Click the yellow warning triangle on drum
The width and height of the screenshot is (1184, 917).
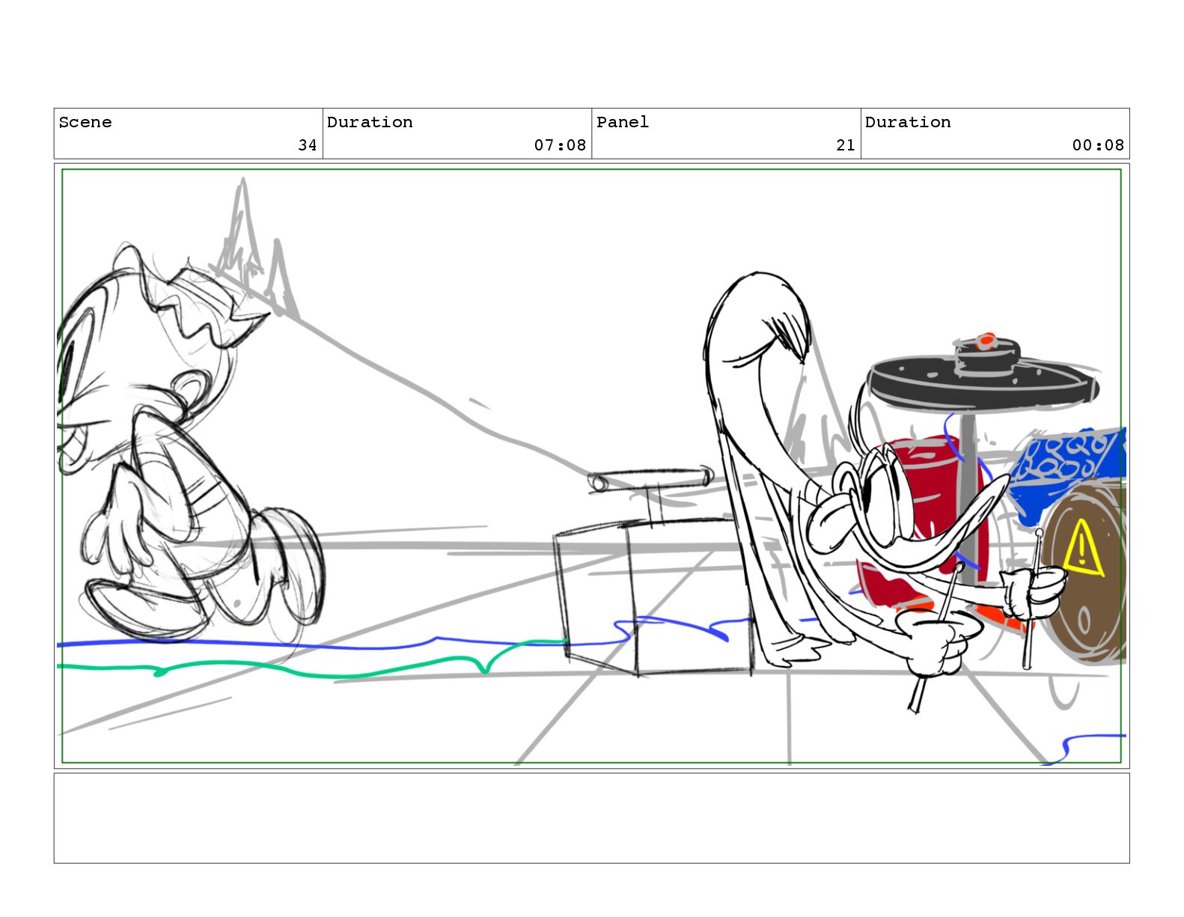coord(1082,549)
